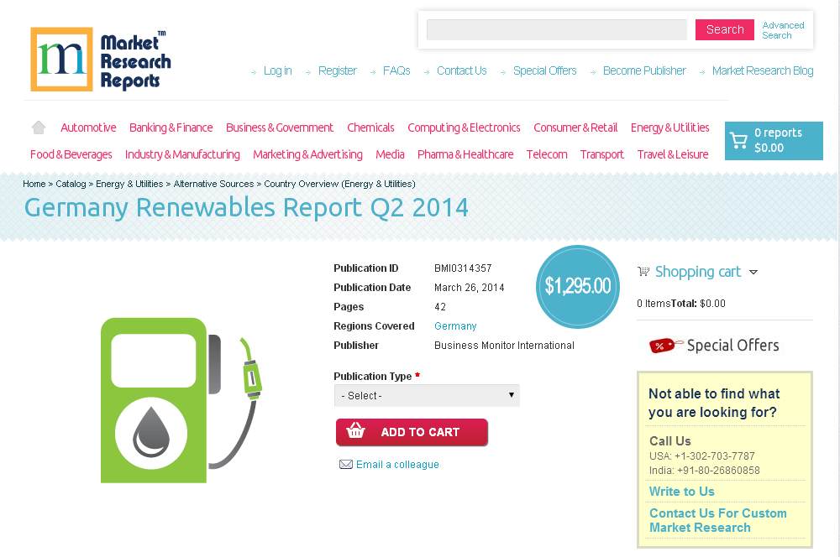This screenshot has width=840, height=557.
Task: Click the green fuel pump product image
Action: pyautogui.click(x=181, y=400)
